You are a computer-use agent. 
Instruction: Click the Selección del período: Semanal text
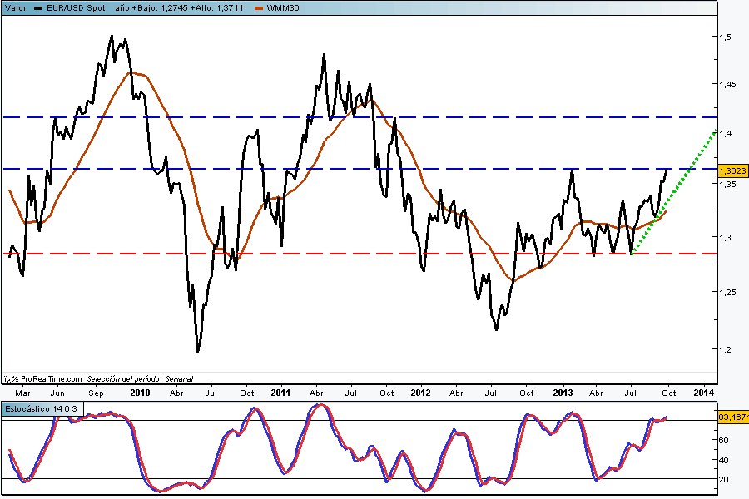point(140,378)
